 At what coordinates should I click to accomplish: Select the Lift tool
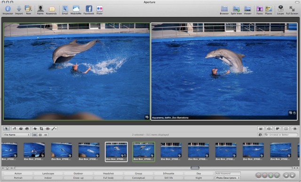coord(21,129)
